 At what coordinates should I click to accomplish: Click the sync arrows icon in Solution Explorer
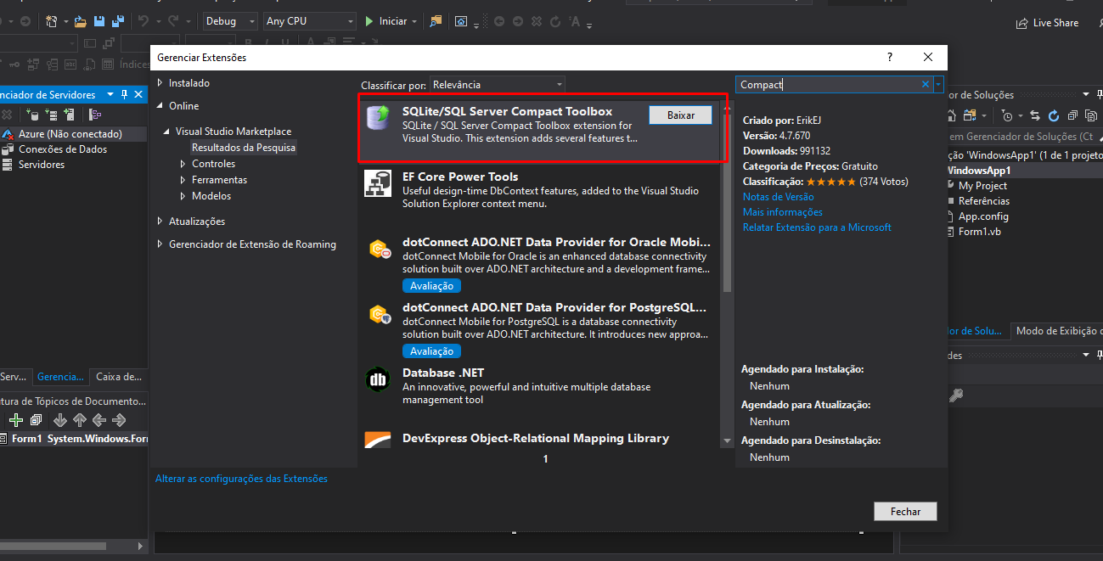pos(1035,115)
